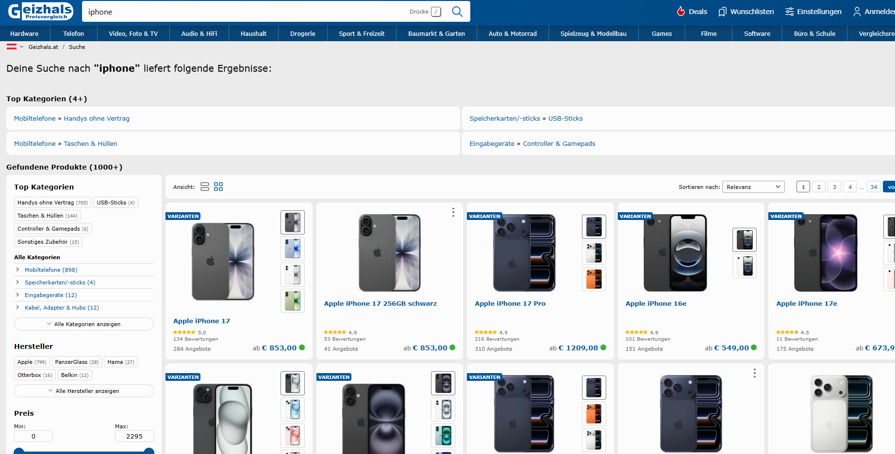This screenshot has height=454, width=895.
Task: Select white variant thumbnail of iPhone 16e
Action: click(x=745, y=266)
